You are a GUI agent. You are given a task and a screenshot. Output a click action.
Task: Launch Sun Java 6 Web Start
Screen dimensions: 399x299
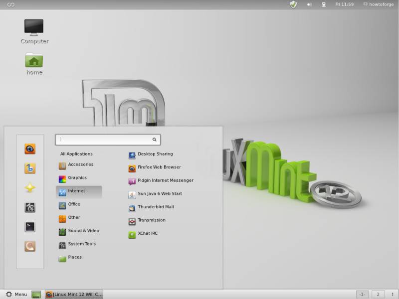click(x=155, y=194)
